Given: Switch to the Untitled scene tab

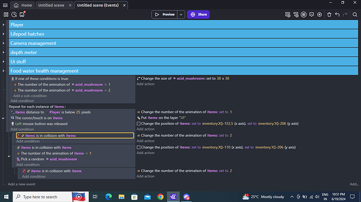Looking at the screenshot, I should point(51,5).
